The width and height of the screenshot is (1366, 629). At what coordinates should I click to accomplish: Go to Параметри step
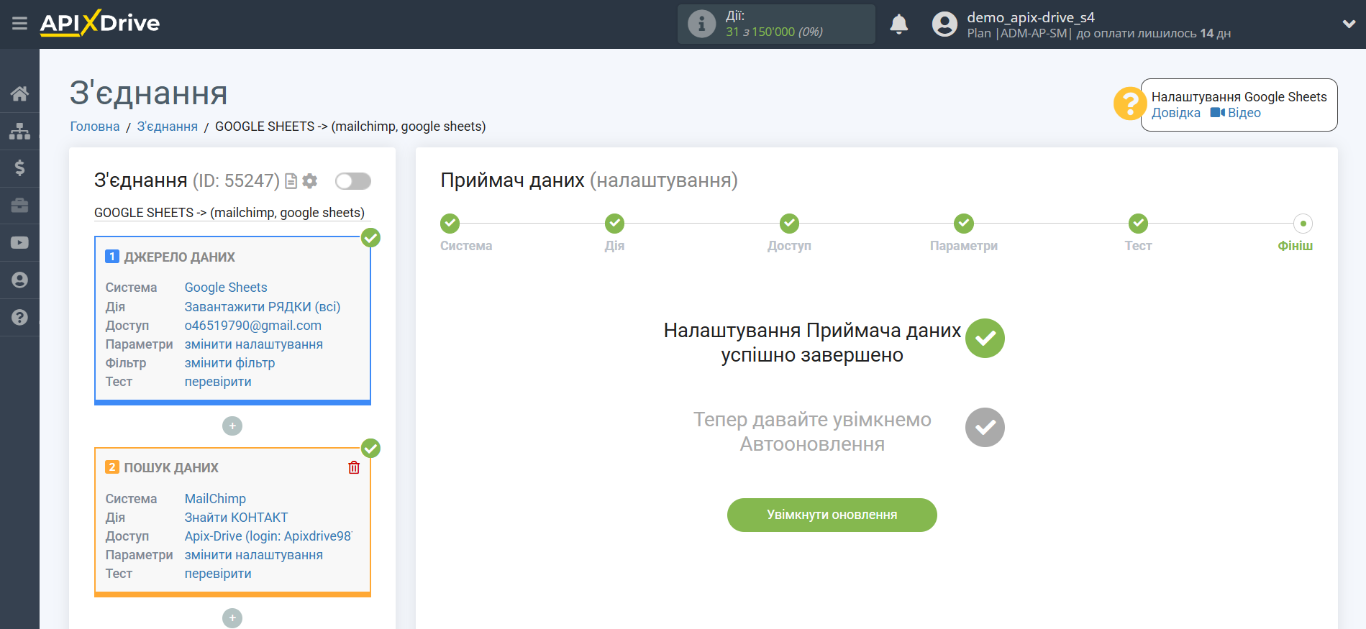click(x=964, y=224)
